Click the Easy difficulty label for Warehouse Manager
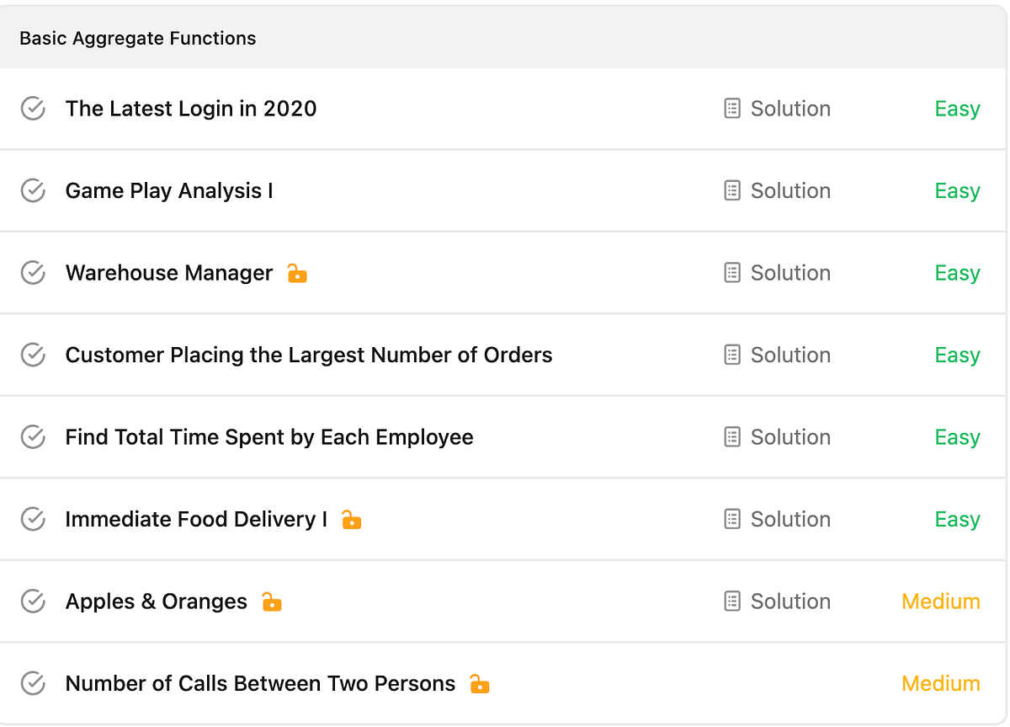 (957, 273)
